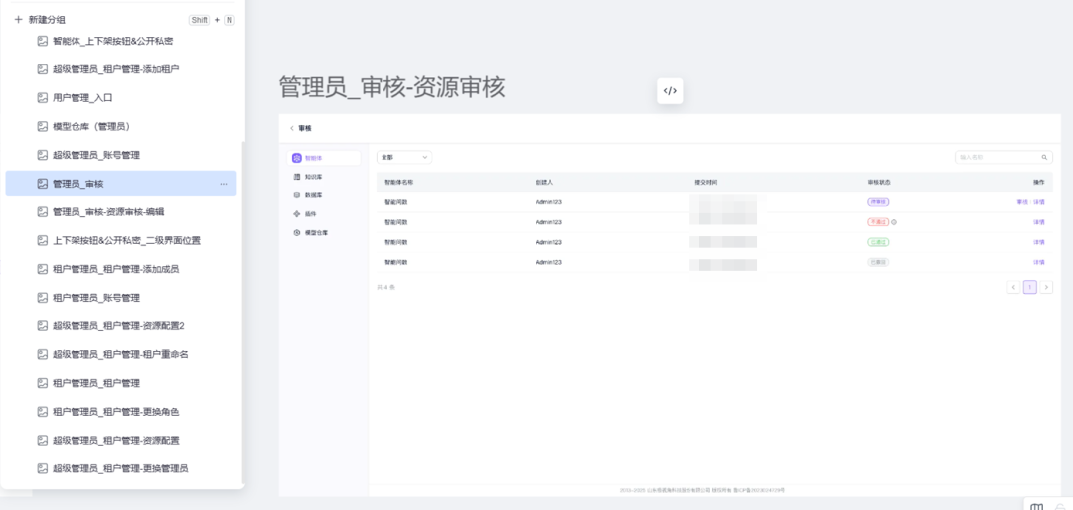Click the page title 管理员_审核-资源审核
This screenshot has height=510, width=1073.
(x=392, y=88)
